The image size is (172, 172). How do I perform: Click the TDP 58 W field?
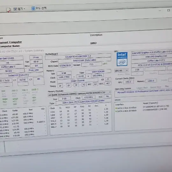pos(36,61)
